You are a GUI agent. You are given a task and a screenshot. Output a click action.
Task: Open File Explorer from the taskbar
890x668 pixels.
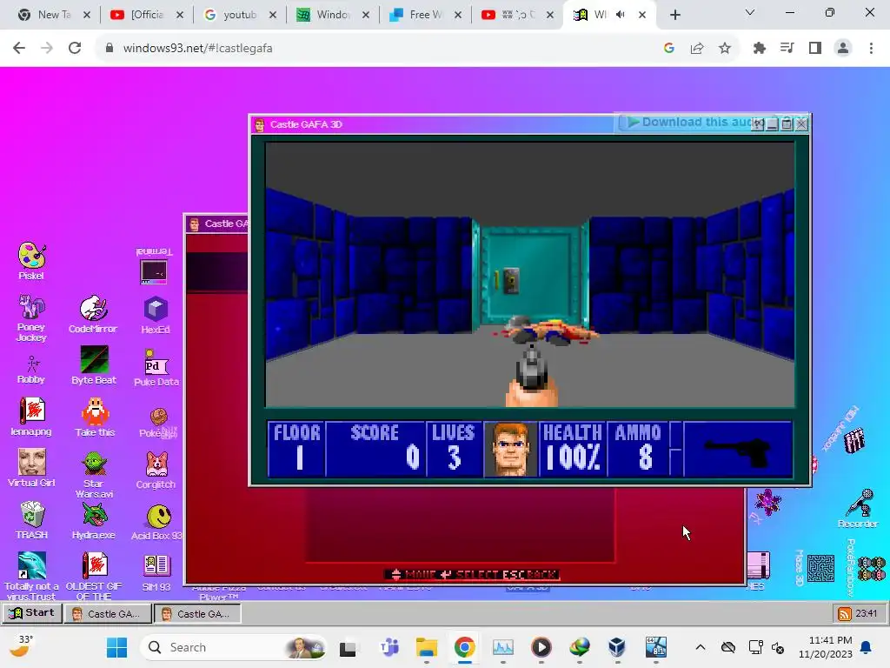coord(426,647)
